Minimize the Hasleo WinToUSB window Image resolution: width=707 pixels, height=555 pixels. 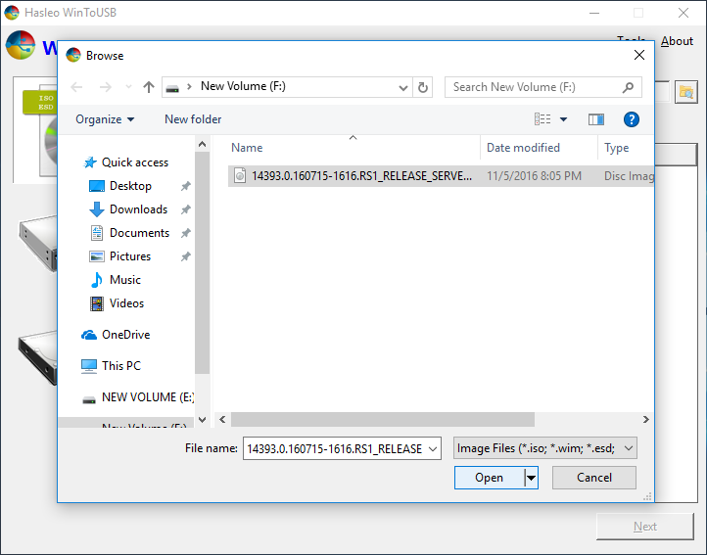point(594,13)
